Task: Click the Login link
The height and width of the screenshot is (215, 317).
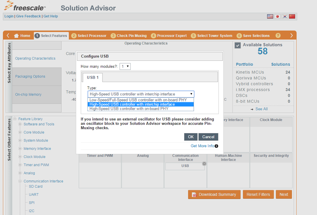Action: coord(9,16)
